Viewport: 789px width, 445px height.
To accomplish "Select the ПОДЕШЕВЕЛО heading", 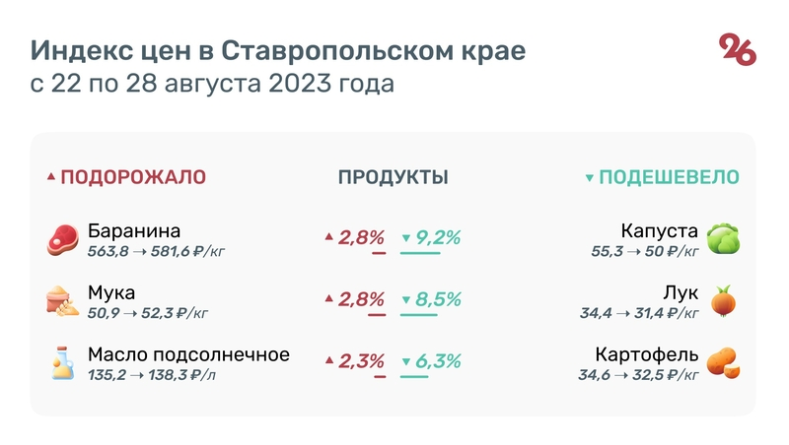I will (x=670, y=177).
